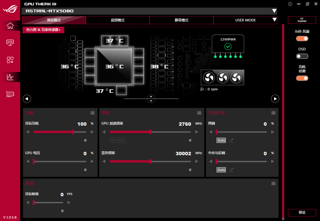The height and width of the screenshot is (221, 320).
Task: Increase GPU voltage right arrow
Action: tap(92, 161)
